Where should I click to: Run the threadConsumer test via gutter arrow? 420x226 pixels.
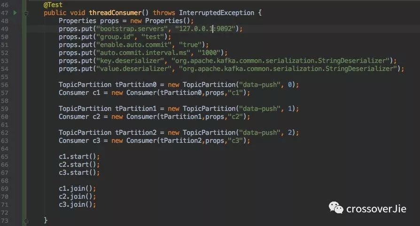coord(15,13)
